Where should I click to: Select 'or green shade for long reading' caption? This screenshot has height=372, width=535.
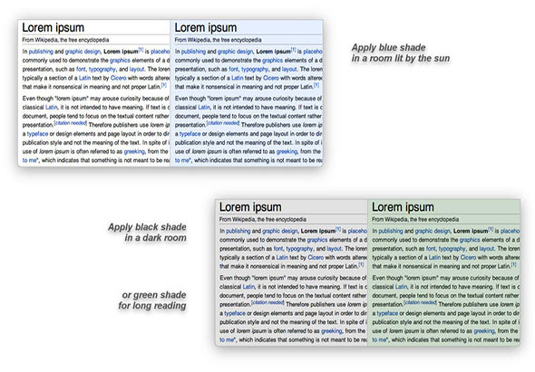tap(152, 300)
